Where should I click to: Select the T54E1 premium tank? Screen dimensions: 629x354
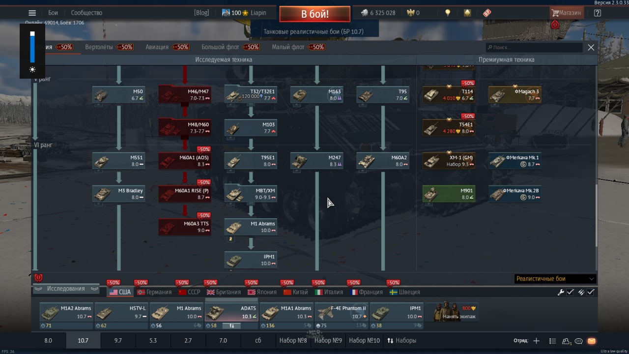click(x=449, y=128)
